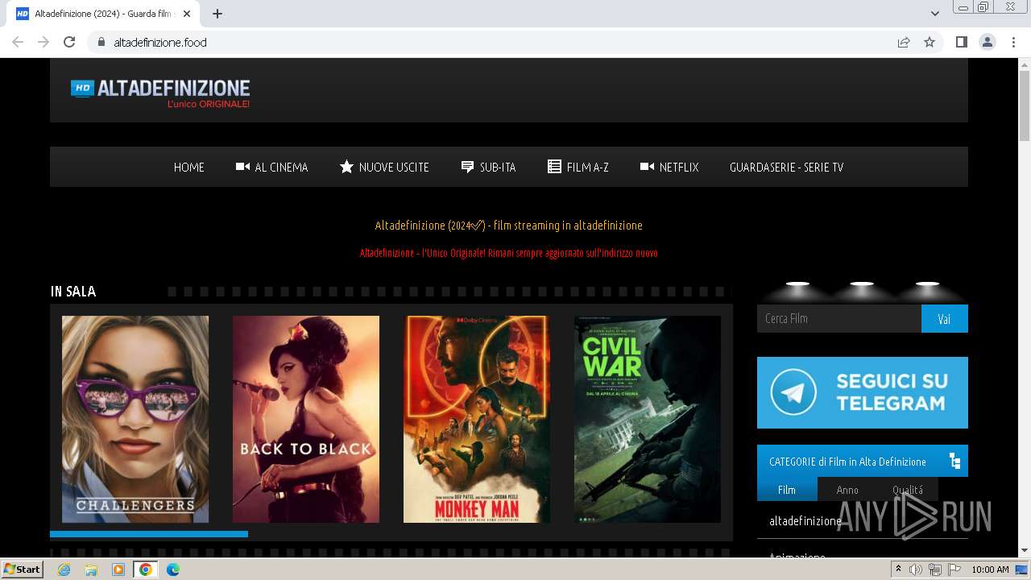Image resolution: width=1031 pixels, height=580 pixels.
Task: Click the Monkey Man poster
Action: 477,419
